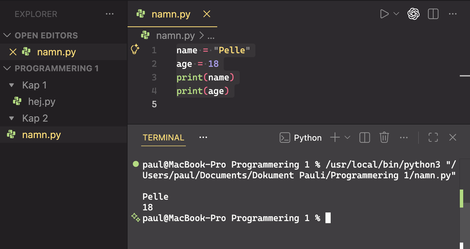Click the number 18 on line 2
Image resolution: width=470 pixels, height=249 pixels.
click(x=213, y=64)
